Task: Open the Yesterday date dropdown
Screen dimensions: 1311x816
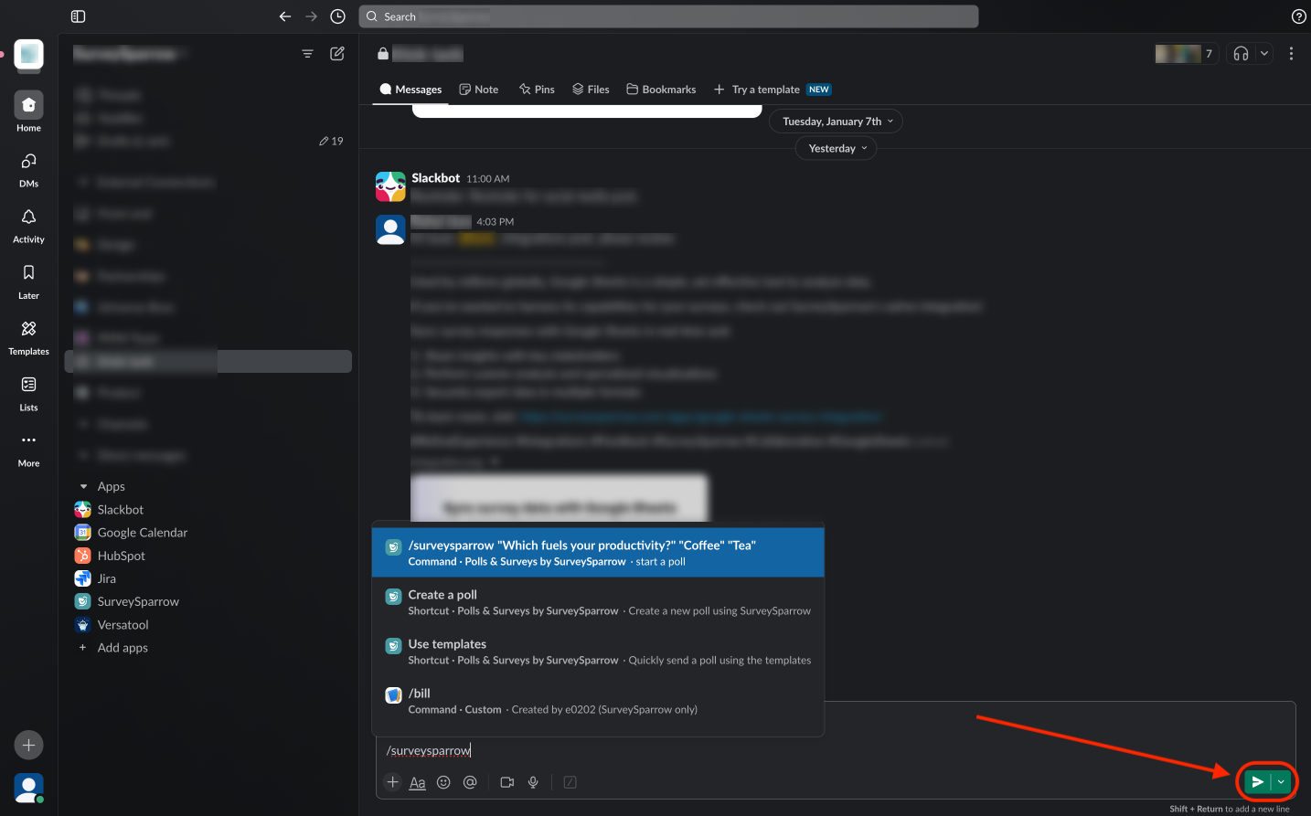Action: [x=837, y=148]
